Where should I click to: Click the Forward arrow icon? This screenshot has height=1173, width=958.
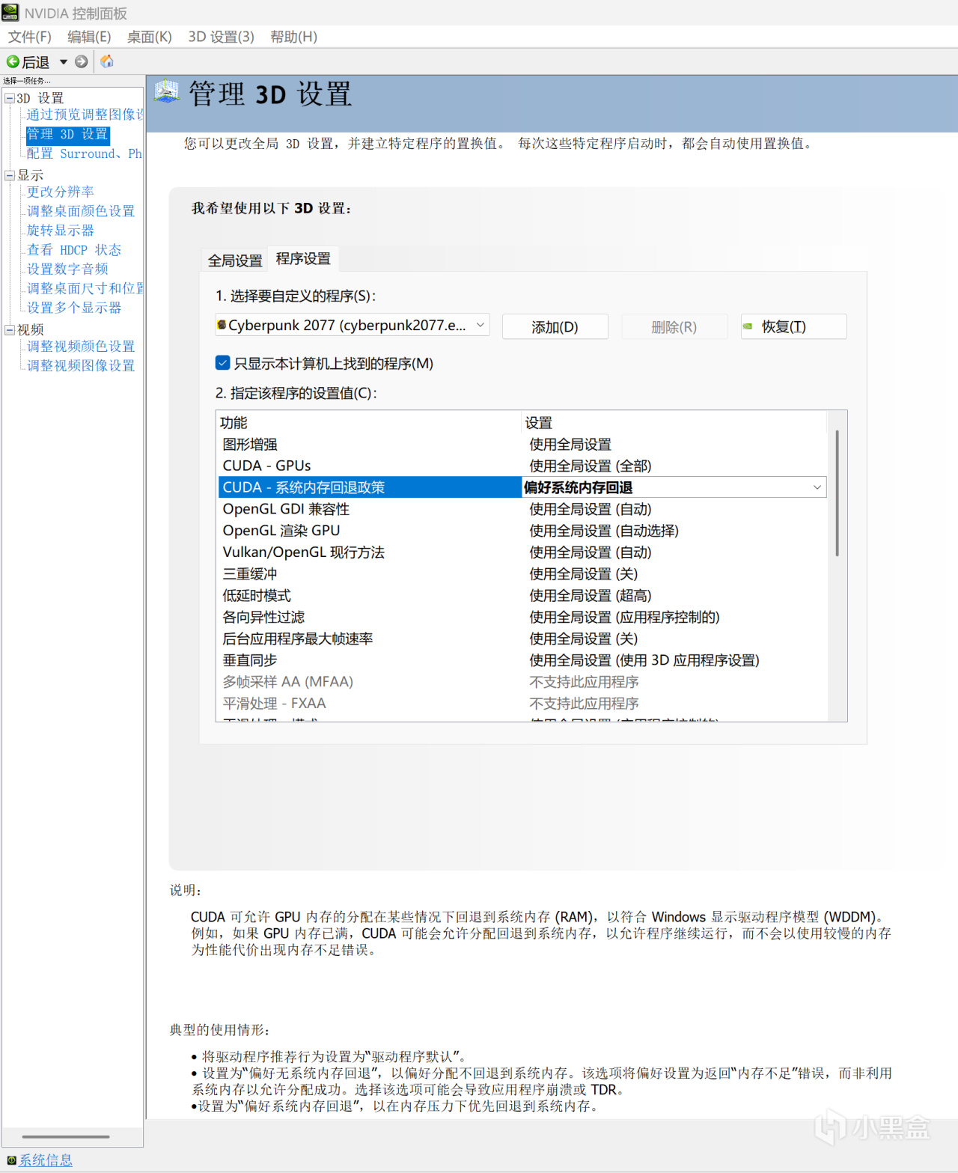click(x=82, y=62)
